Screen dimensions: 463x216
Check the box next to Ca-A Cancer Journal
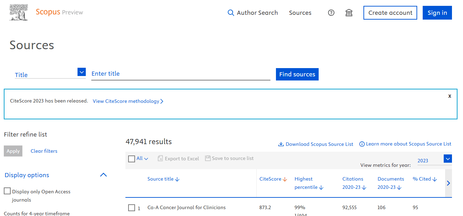(x=131, y=208)
